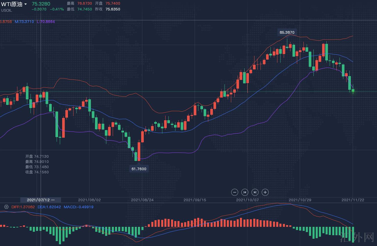
Task: Click the DEA:1.62042 indicator label
Action: [x=49, y=207]
